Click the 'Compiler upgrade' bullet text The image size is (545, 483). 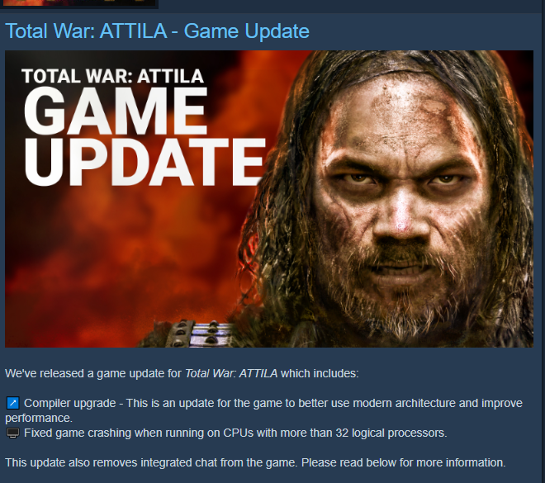(70, 403)
